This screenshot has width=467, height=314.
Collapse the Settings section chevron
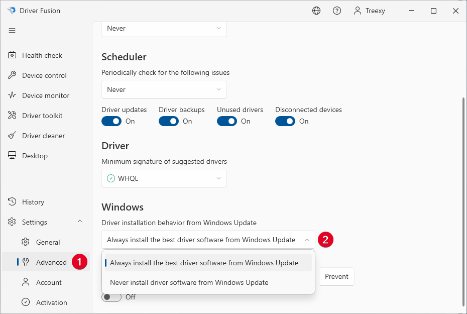[x=80, y=222]
